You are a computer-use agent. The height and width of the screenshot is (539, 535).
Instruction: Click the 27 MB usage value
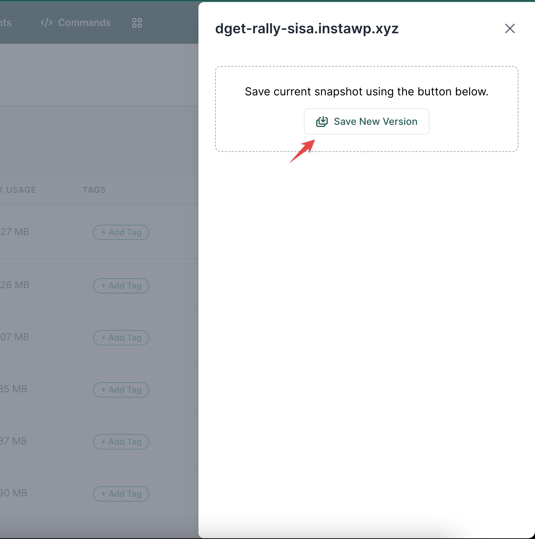coord(15,232)
